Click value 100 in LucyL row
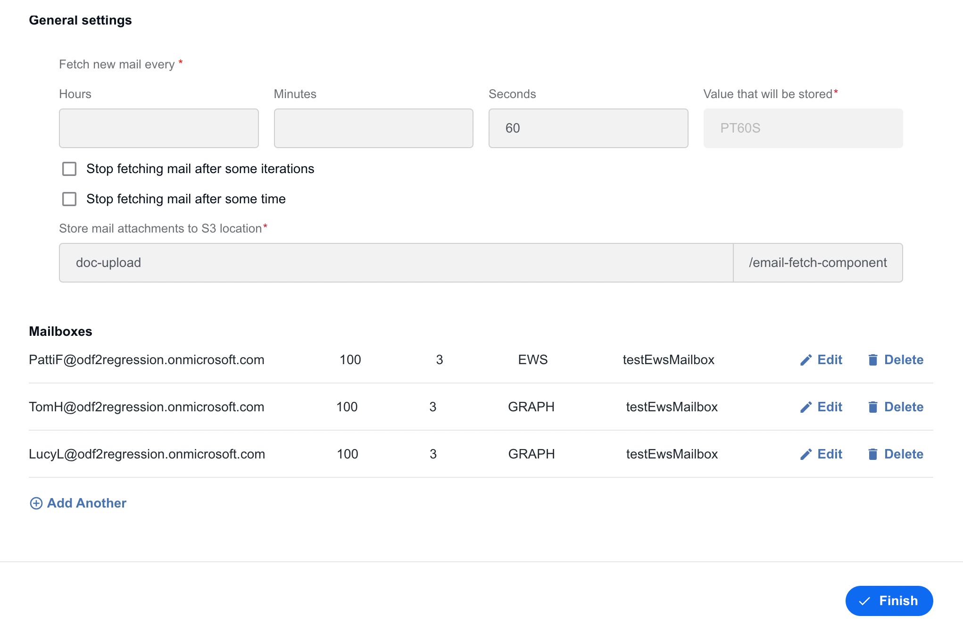The width and height of the screenshot is (963, 633). (x=348, y=454)
